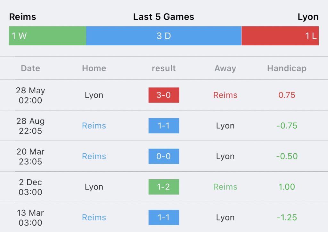Click the 0-0 result badge
The width and height of the screenshot is (328, 232).
164,156
